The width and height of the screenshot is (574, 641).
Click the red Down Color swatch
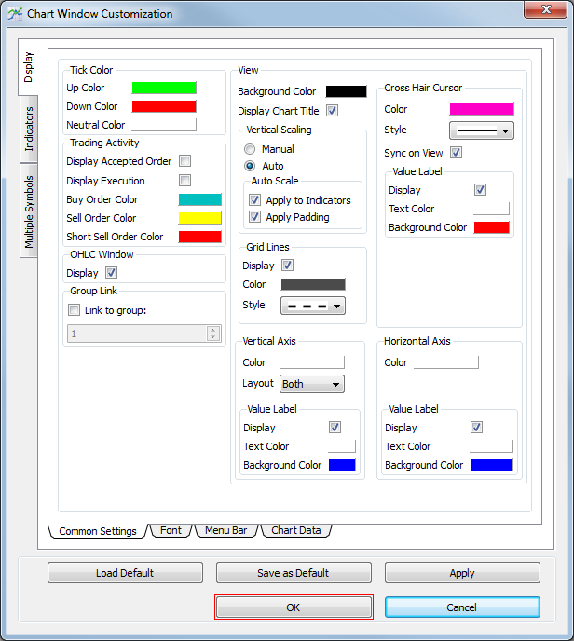(x=164, y=106)
